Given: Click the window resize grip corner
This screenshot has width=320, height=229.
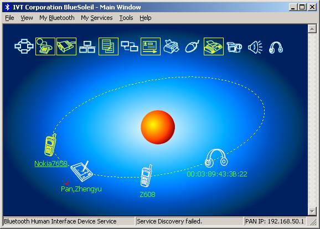Looking at the screenshot, I should pyautogui.click(x=313, y=222).
